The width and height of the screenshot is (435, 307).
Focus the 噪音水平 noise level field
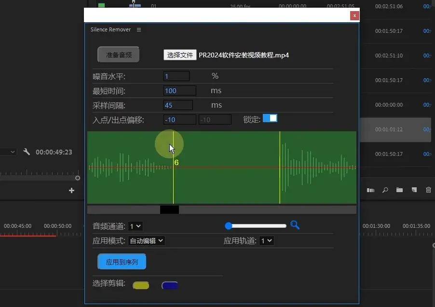click(x=177, y=76)
